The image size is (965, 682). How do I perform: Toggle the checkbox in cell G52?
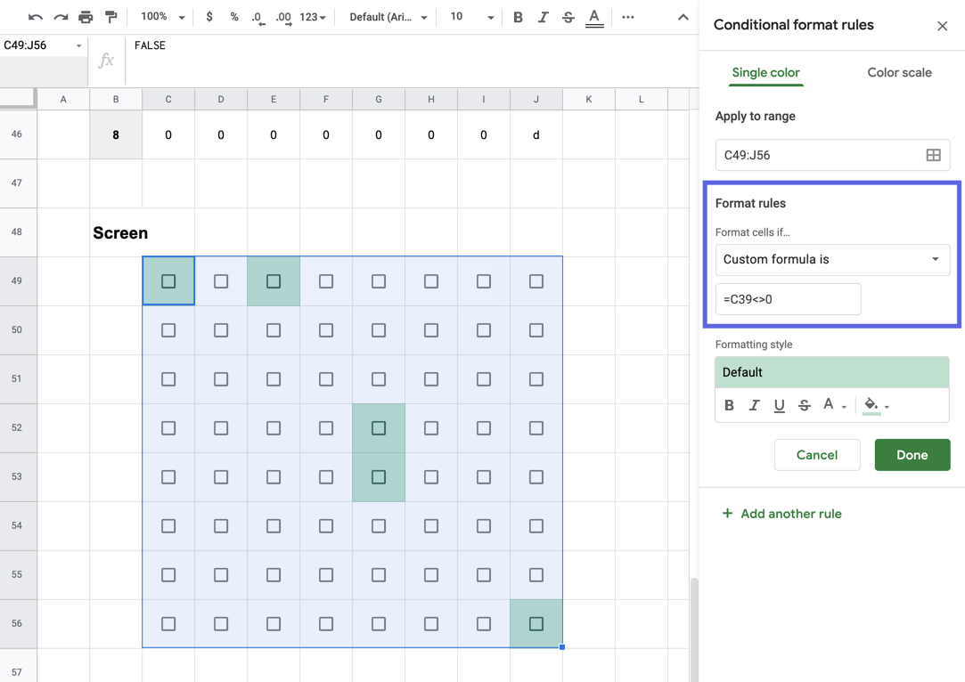(x=379, y=428)
